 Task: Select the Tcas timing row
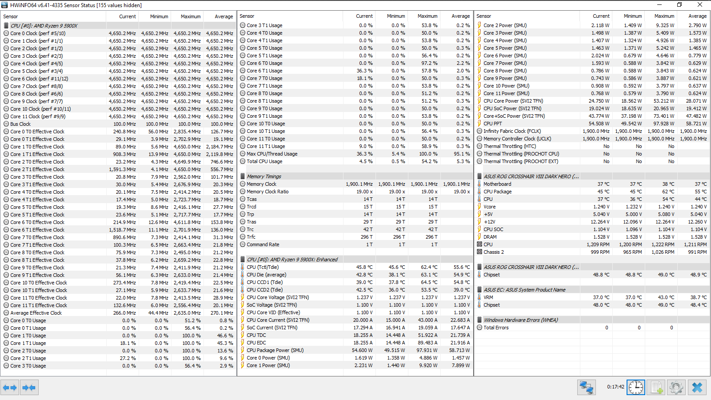[355, 199]
